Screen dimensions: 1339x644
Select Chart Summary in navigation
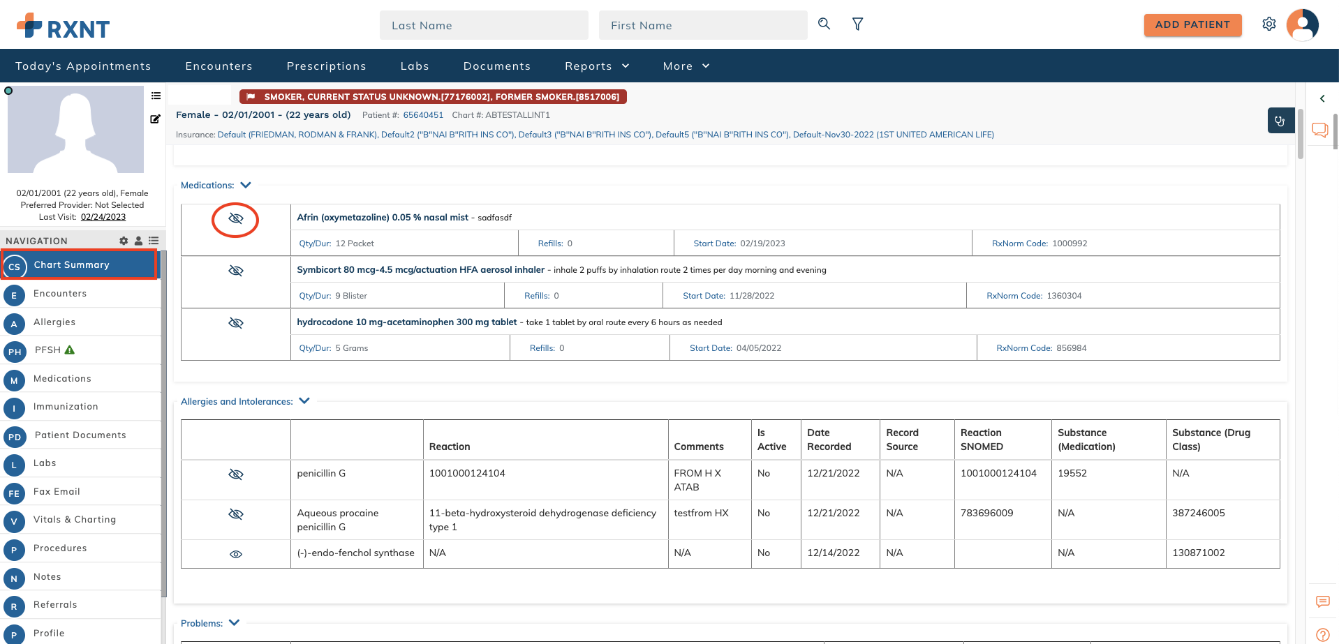[80, 265]
